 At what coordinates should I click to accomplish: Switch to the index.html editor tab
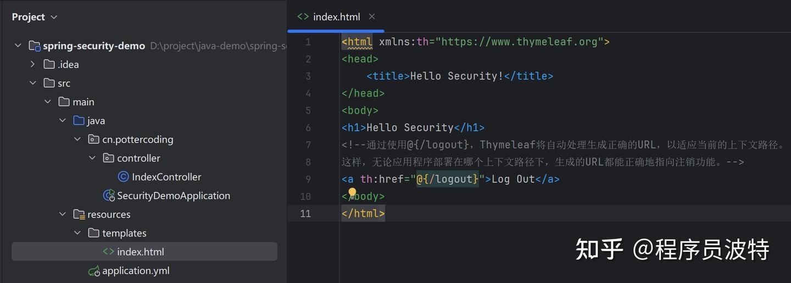pyautogui.click(x=336, y=17)
